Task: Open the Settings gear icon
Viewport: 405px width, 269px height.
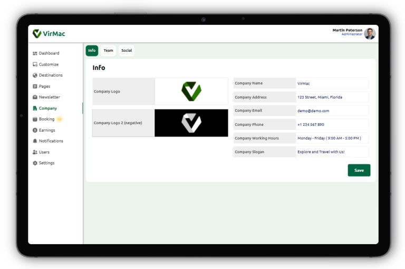Action: point(35,163)
